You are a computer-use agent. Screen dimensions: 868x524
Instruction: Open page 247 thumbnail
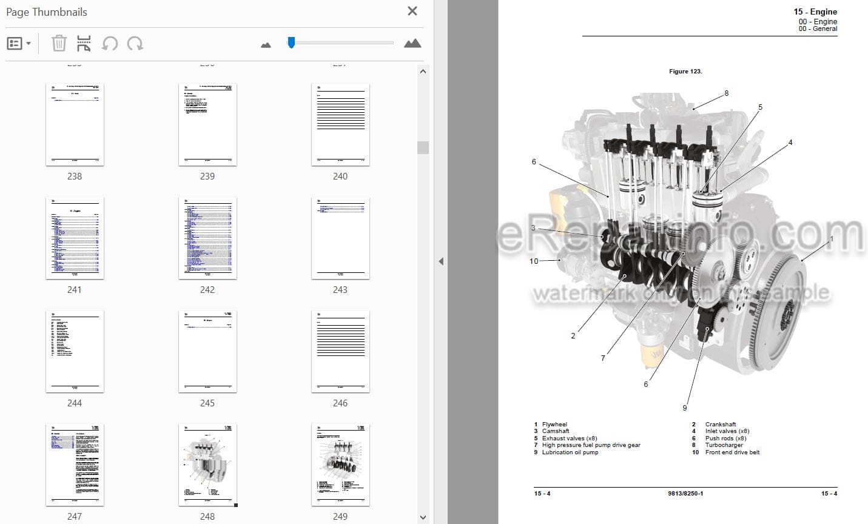coord(75,465)
